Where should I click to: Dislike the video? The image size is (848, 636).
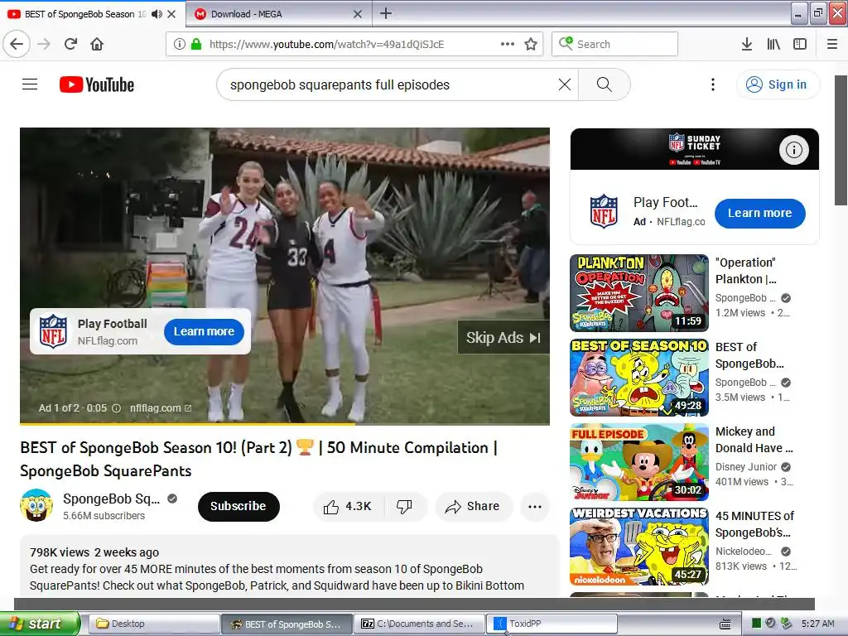404,506
